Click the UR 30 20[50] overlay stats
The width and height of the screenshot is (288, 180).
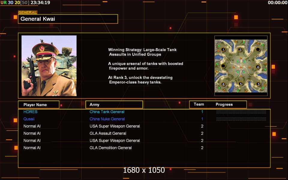[x=15, y=3]
